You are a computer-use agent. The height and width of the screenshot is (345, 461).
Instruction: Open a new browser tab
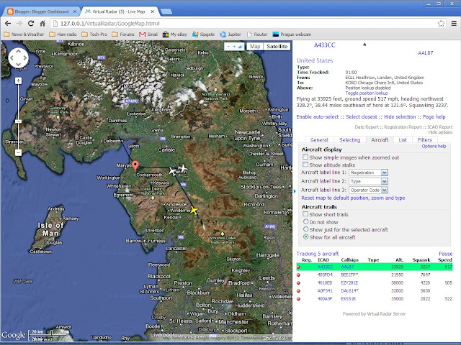tap(166, 11)
